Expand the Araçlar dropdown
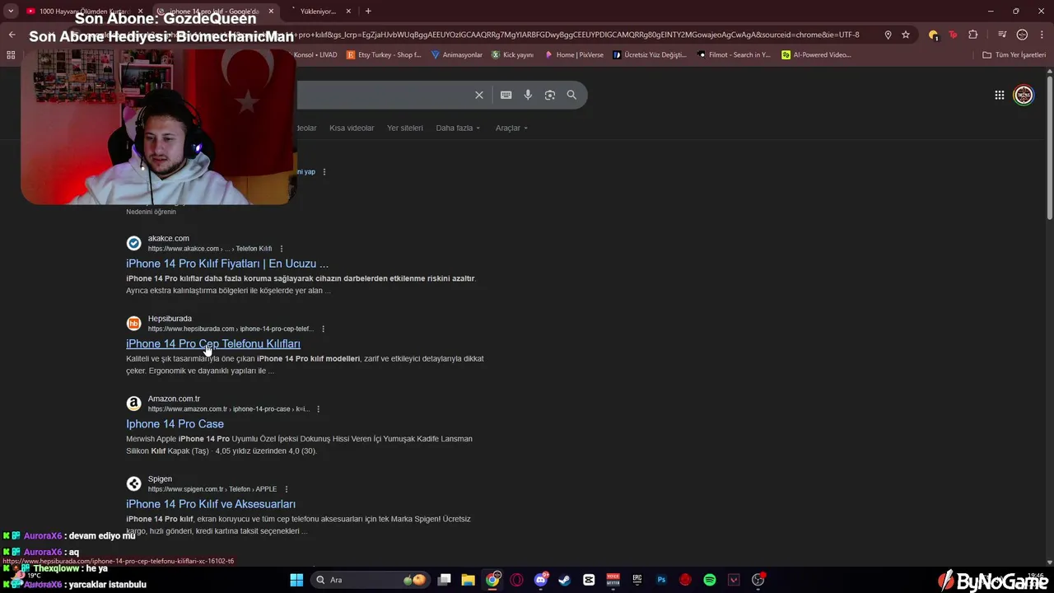This screenshot has width=1054, height=593. [x=511, y=128]
